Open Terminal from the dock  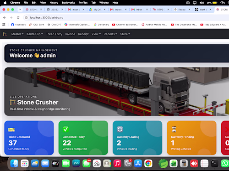[215, 164]
